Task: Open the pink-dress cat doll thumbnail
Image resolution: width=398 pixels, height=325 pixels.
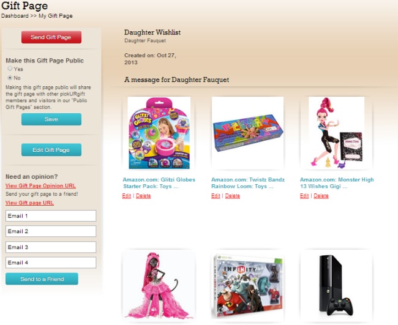Action: (159, 285)
